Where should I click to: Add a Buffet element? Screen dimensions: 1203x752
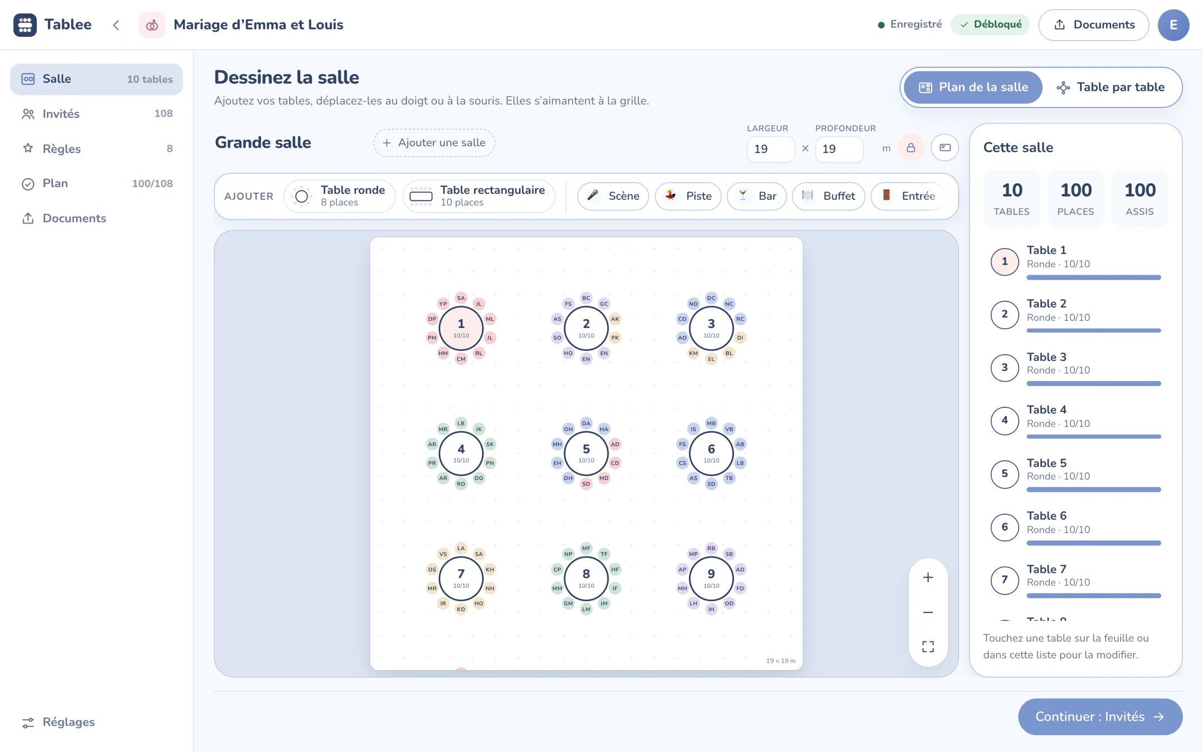point(828,196)
